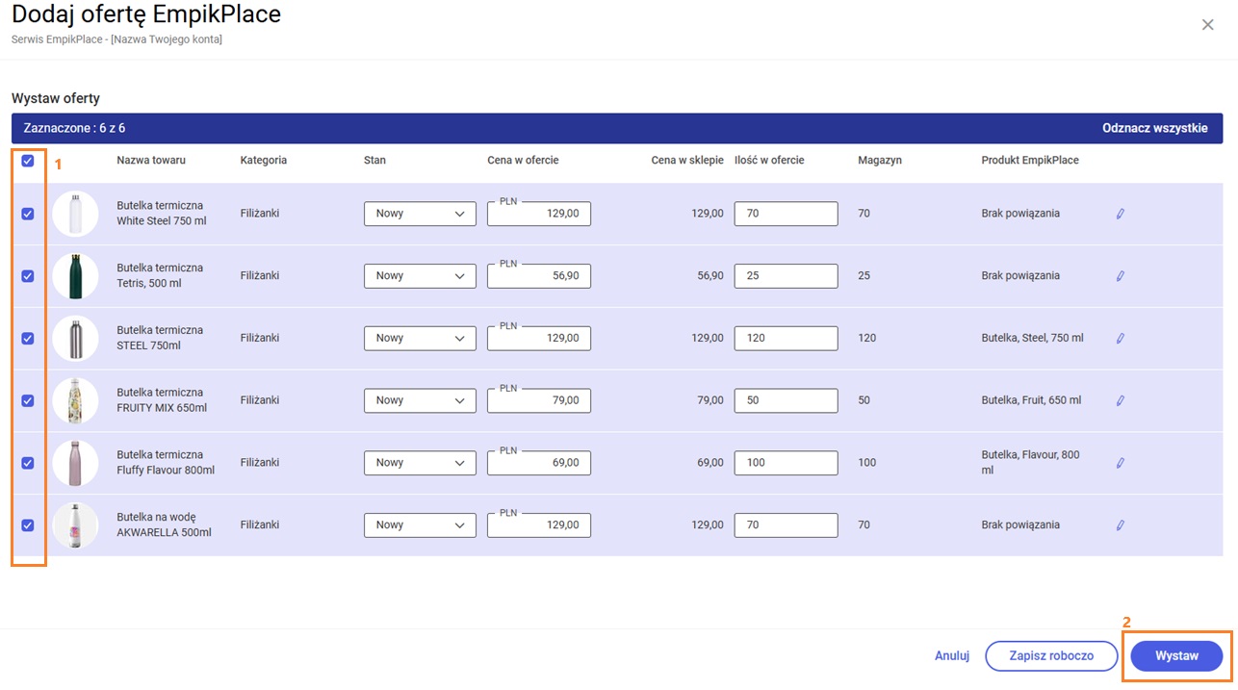The height and width of the screenshot is (690, 1238).
Task: Uncheck the STEEL 750ml row
Action: pyautogui.click(x=28, y=339)
